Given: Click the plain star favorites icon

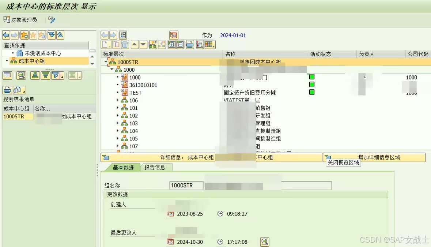Looking at the screenshot, I should [x=33, y=35].
